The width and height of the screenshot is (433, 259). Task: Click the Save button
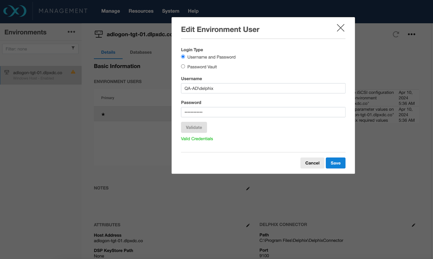point(335,163)
